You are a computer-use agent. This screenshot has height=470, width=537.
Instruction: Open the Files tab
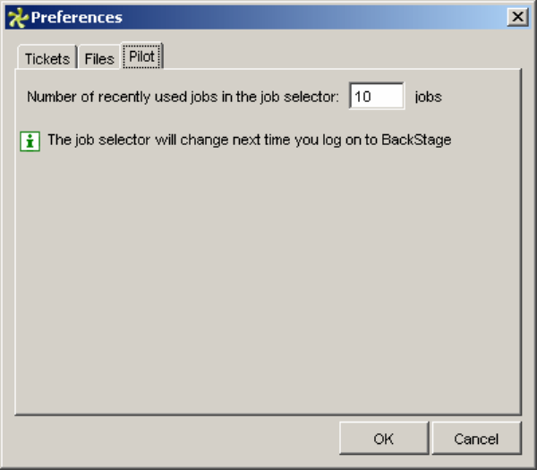coord(99,59)
